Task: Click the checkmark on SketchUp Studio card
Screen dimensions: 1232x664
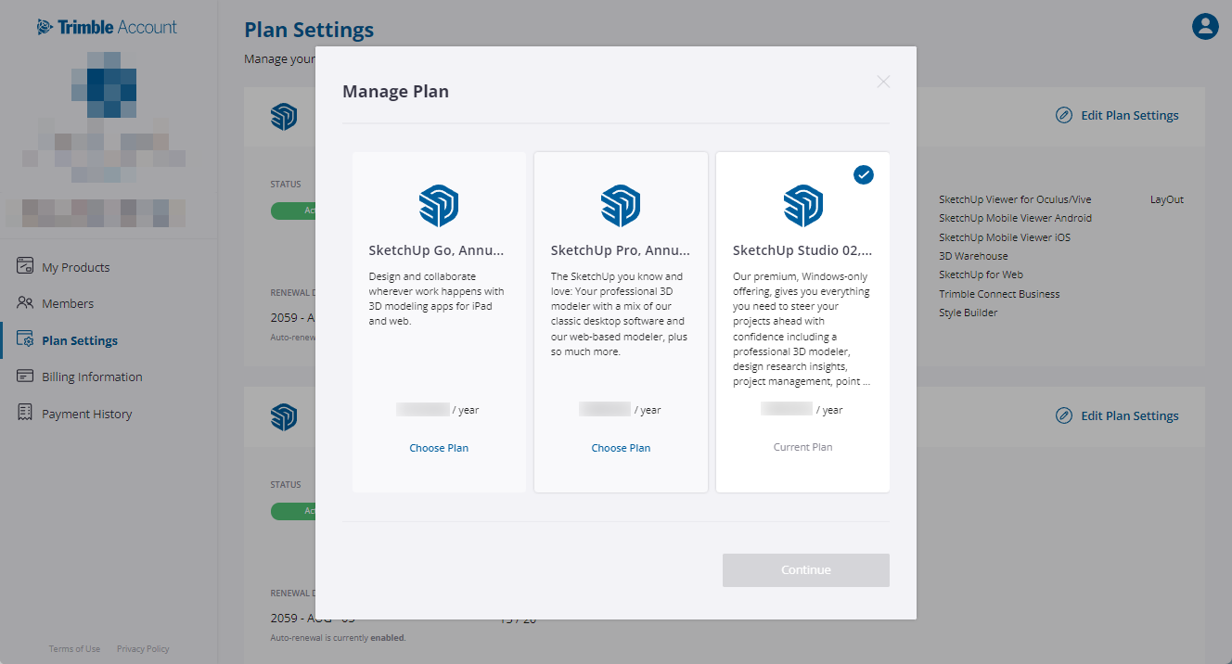Action: coord(864,174)
